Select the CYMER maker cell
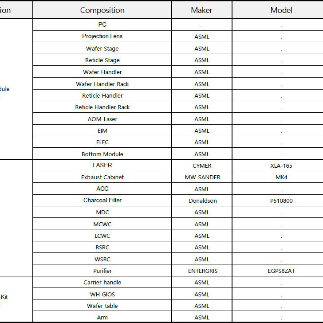 pyautogui.click(x=202, y=165)
